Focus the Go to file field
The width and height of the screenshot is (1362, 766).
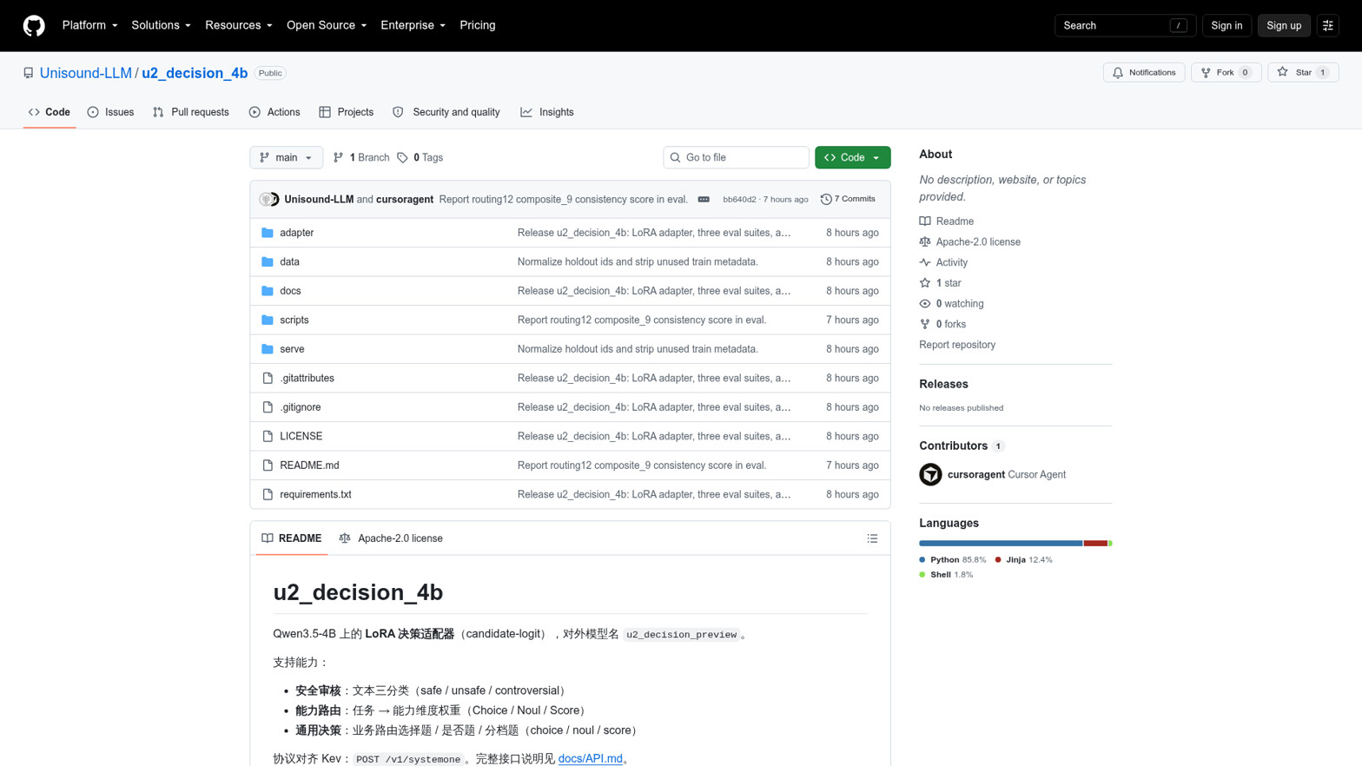pos(736,157)
